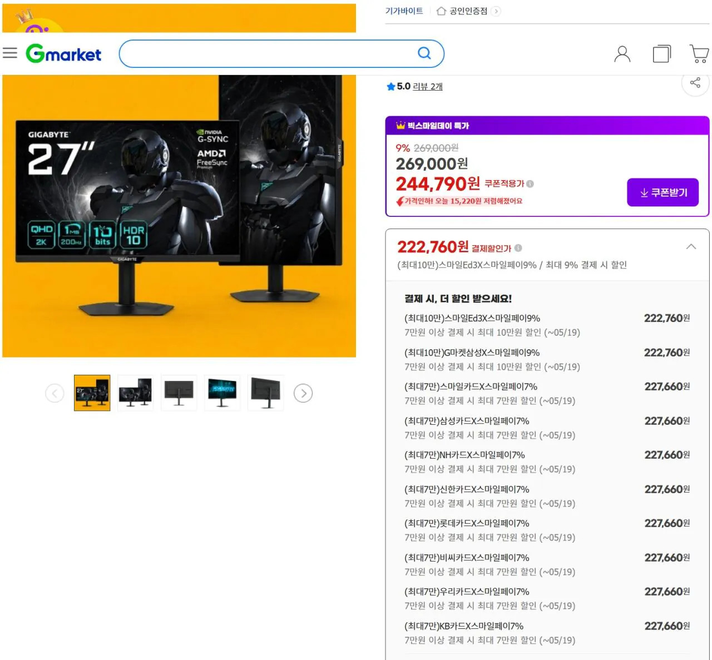Select the NH카드X스마일페이7% discount row

pyautogui.click(x=547, y=462)
